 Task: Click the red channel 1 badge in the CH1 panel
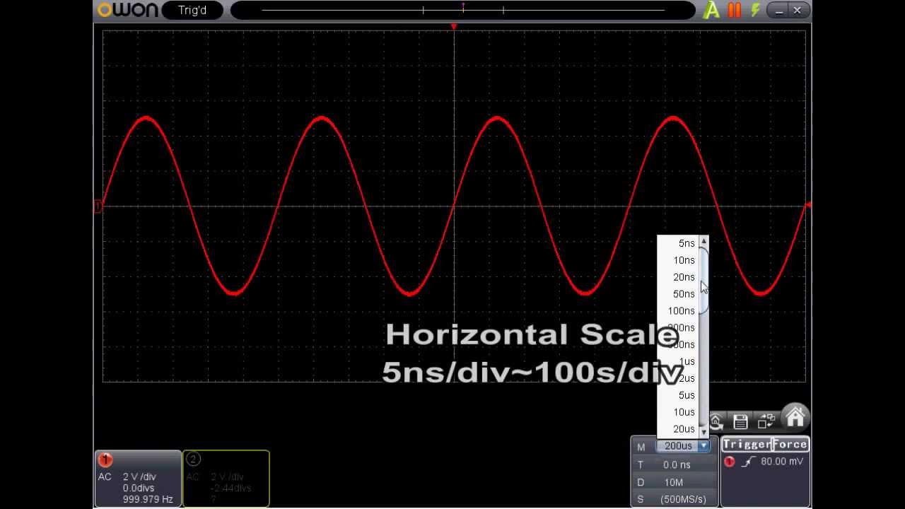pos(105,460)
